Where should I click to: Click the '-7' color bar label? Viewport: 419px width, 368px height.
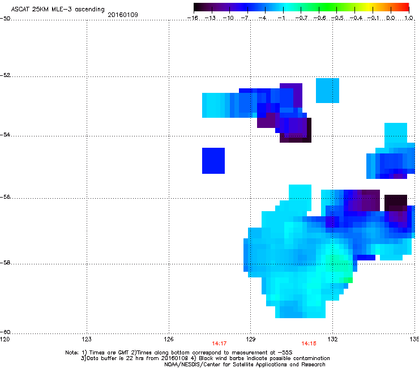point(245,18)
